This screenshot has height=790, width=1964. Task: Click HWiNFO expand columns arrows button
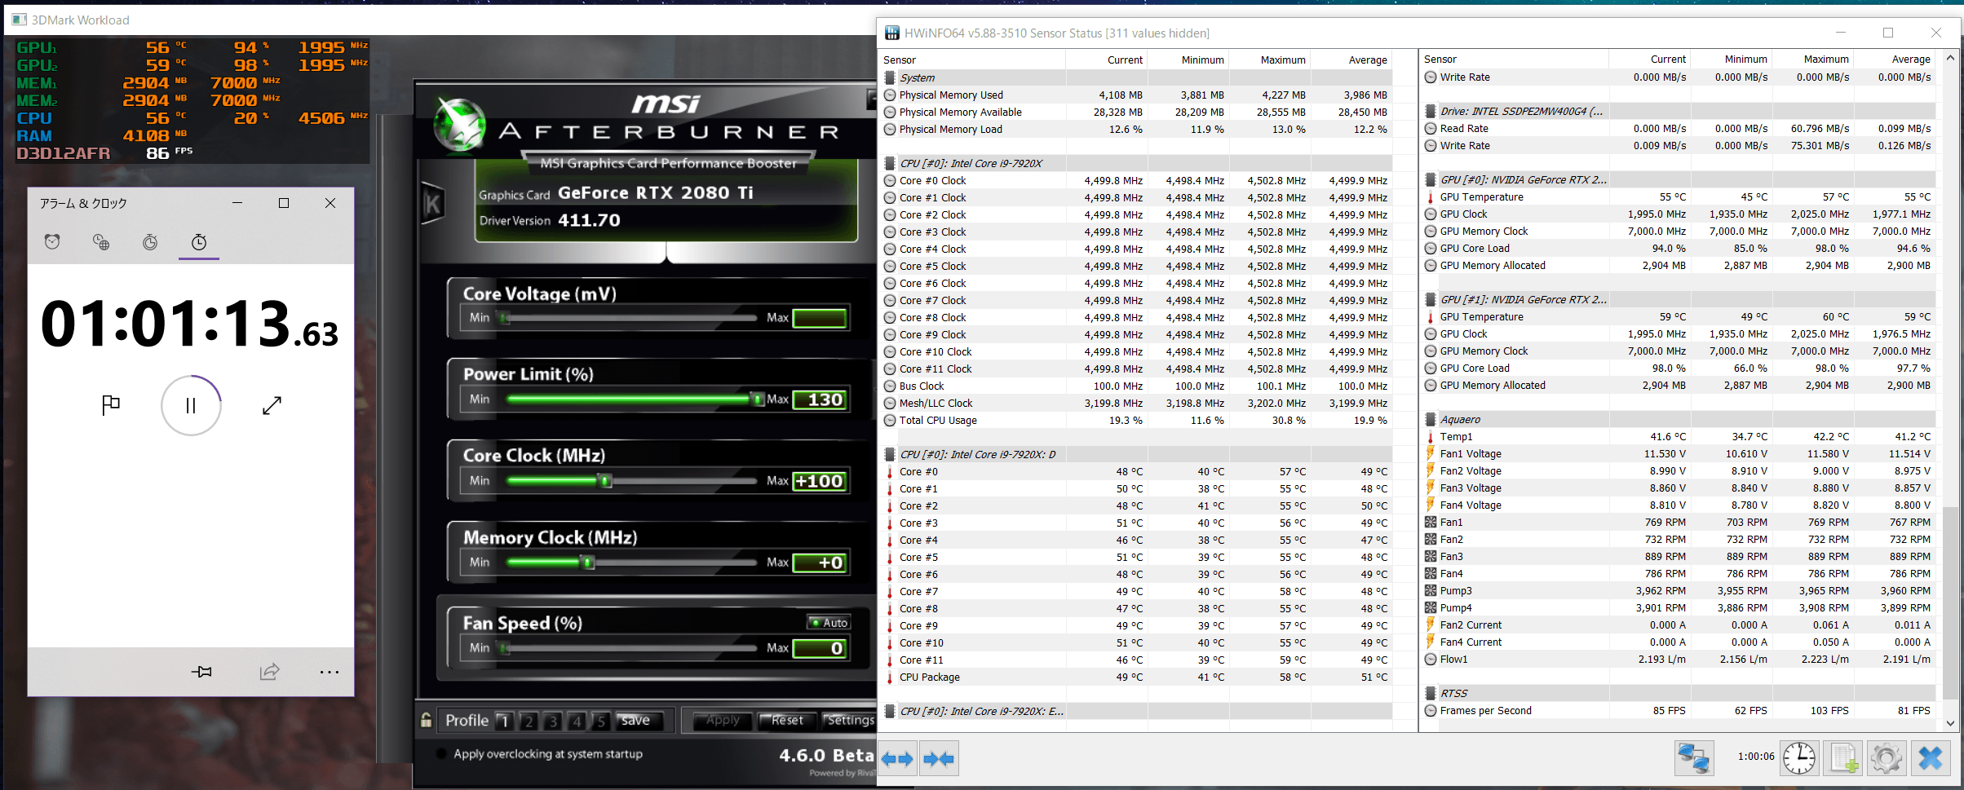[x=897, y=759]
